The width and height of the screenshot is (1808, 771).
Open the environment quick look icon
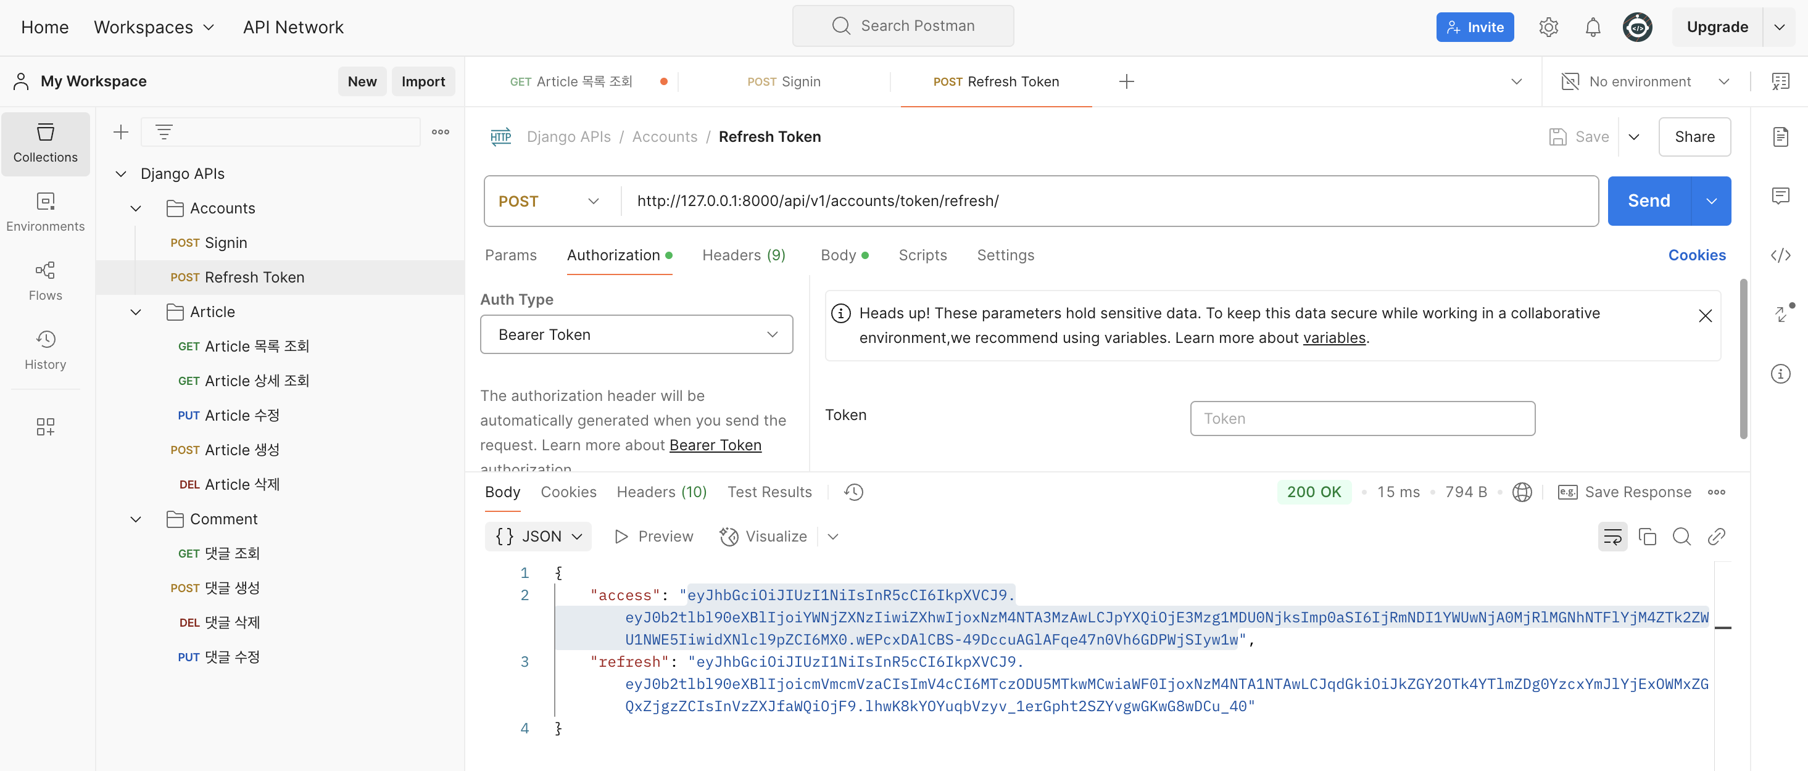[x=1781, y=81]
